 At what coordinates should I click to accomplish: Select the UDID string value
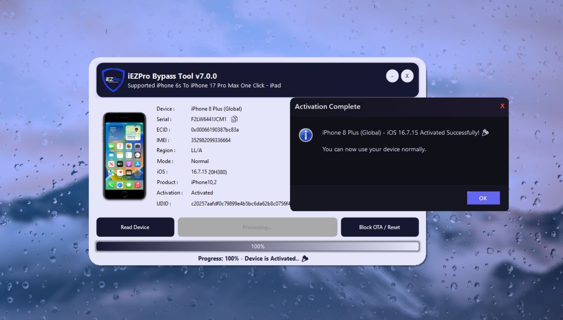coord(241,204)
